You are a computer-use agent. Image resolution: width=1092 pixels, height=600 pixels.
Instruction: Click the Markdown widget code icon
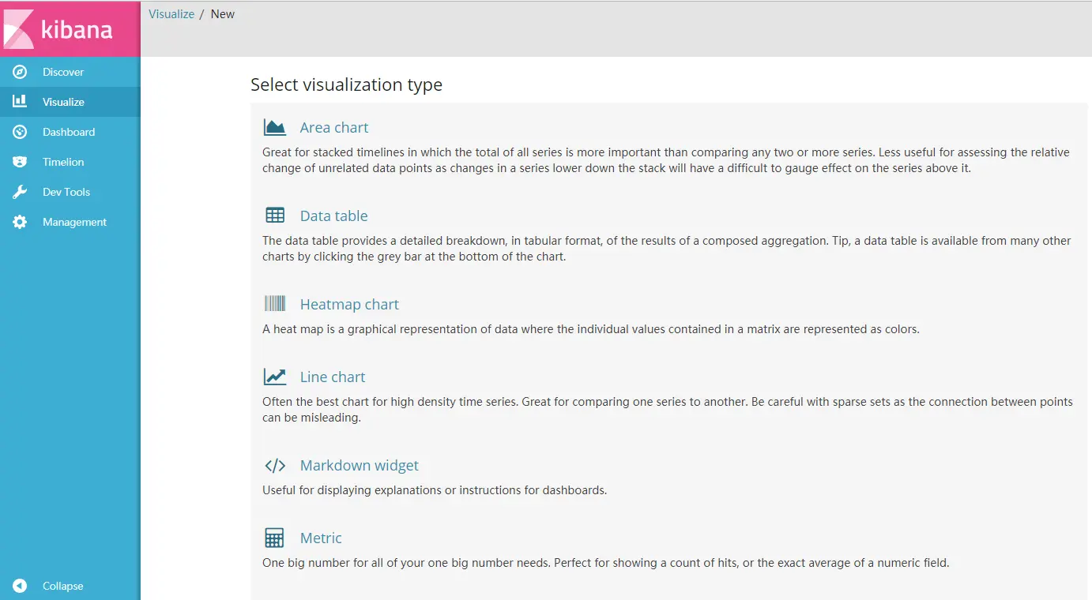click(x=274, y=465)
